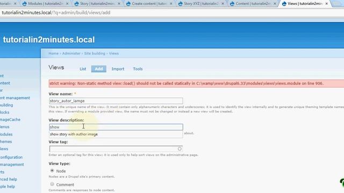The height and width of the screenshot is (193, 344).
Task: Open the Content browser tab
Action: pyautogui.click(x=253, y=4)
